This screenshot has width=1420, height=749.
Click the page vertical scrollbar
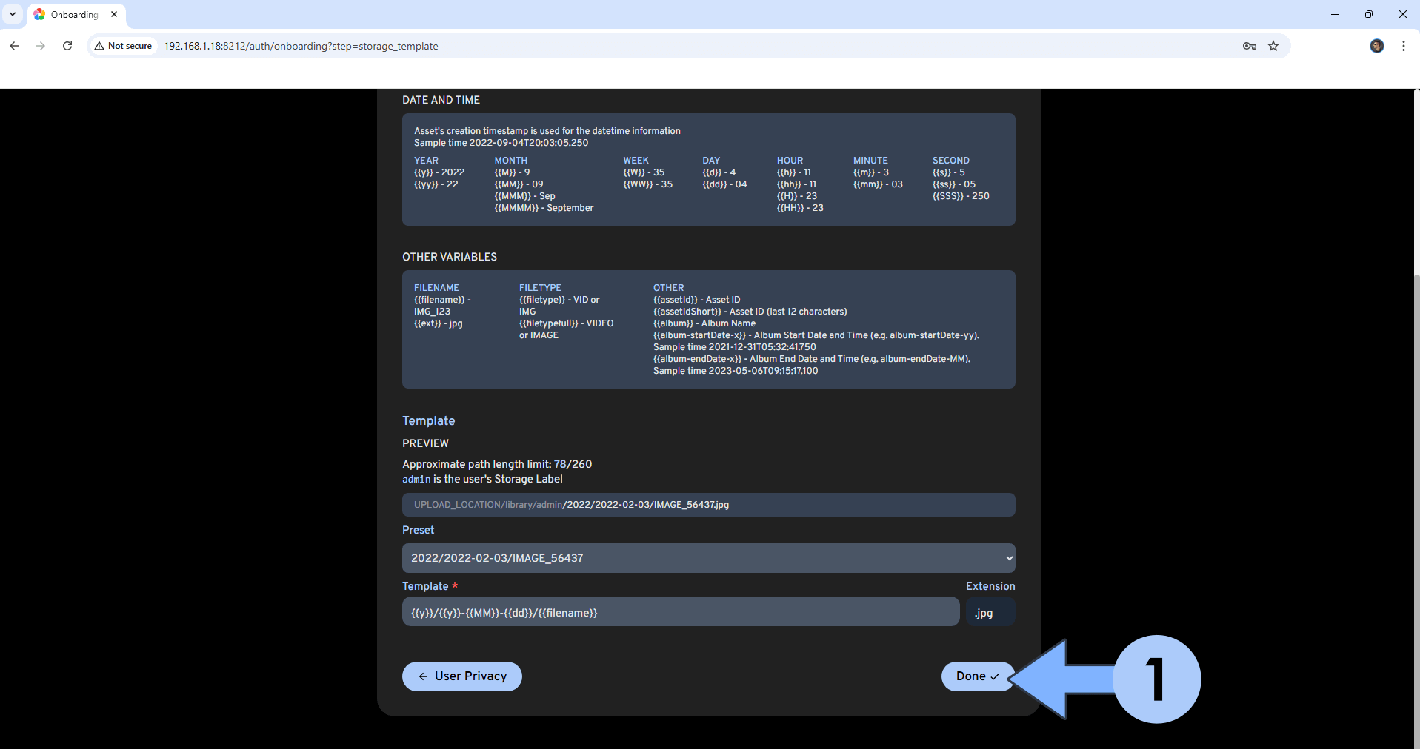point(1416,511)
